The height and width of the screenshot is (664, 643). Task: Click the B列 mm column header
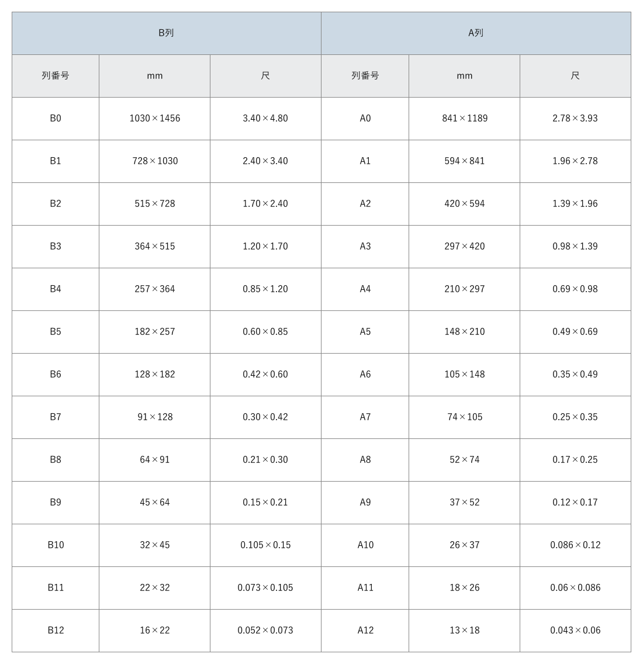[x=154, y=76]
